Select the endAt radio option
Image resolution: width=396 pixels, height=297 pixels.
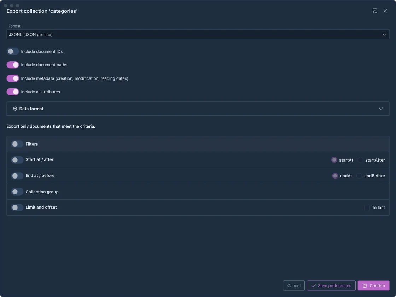pos(335,176)
